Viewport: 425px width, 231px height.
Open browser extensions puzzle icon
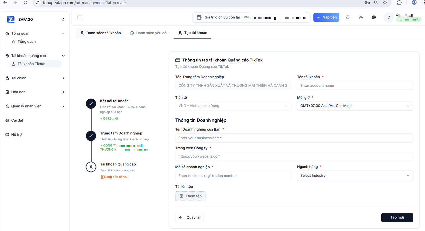pos(399,2)
